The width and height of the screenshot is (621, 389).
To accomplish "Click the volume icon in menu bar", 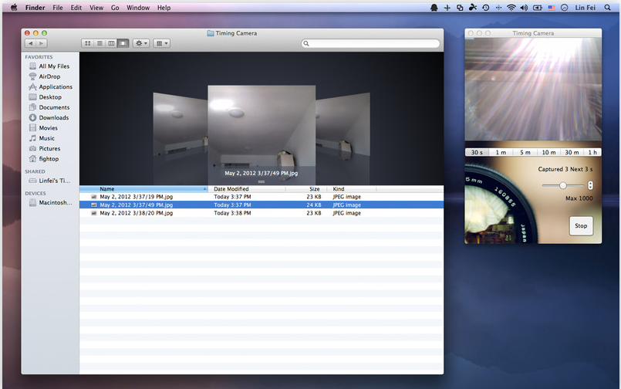I will (525, 7).
